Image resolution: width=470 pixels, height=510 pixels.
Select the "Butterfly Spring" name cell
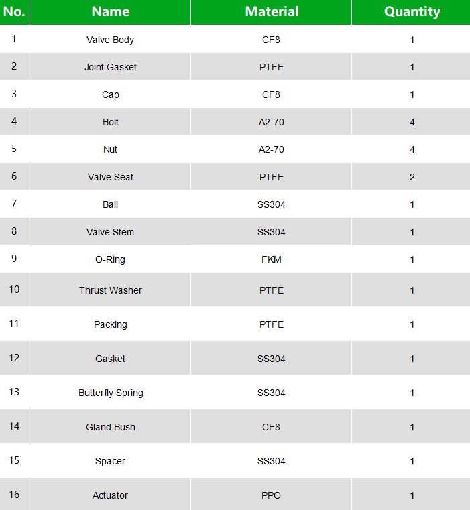click(x=110, y=393)
